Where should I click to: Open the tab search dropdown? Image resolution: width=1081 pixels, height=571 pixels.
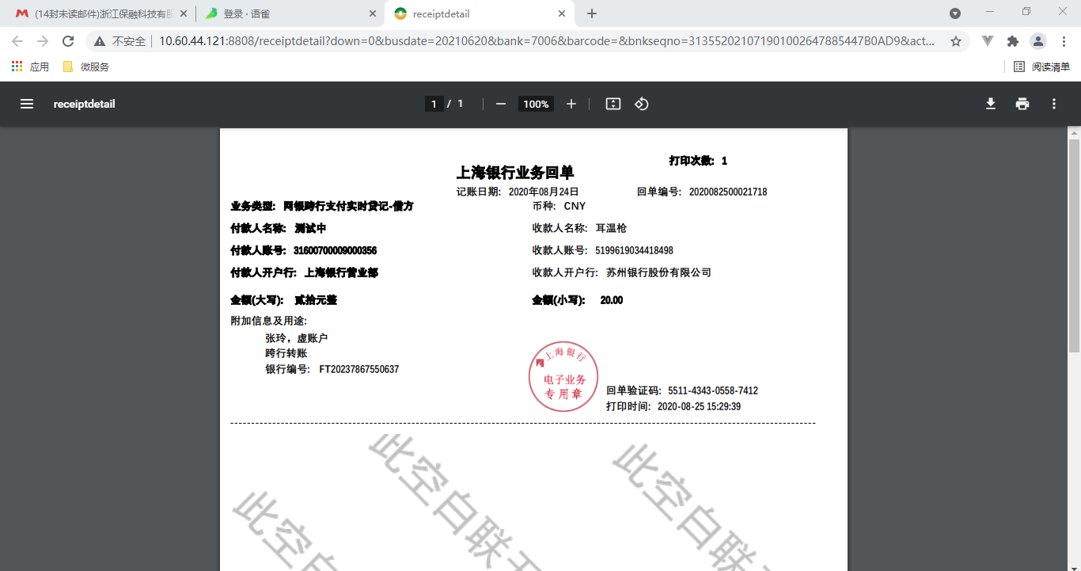955,13
